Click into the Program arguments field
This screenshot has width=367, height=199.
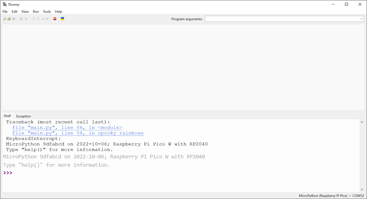point(281,19)
